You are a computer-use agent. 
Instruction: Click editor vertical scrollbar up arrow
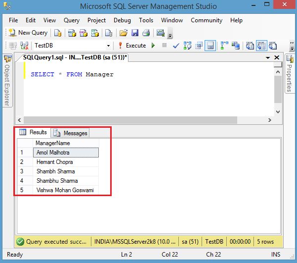278,72
